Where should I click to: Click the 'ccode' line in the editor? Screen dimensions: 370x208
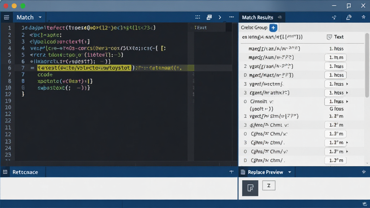tap(45, 74)
